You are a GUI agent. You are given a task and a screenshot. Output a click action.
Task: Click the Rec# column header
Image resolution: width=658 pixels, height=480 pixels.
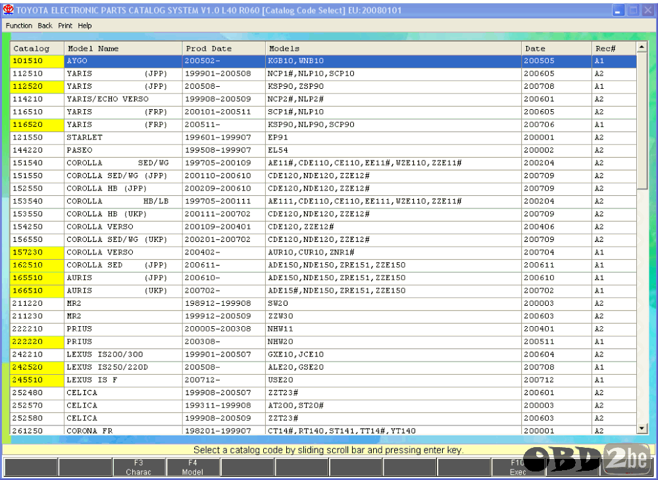615,48
